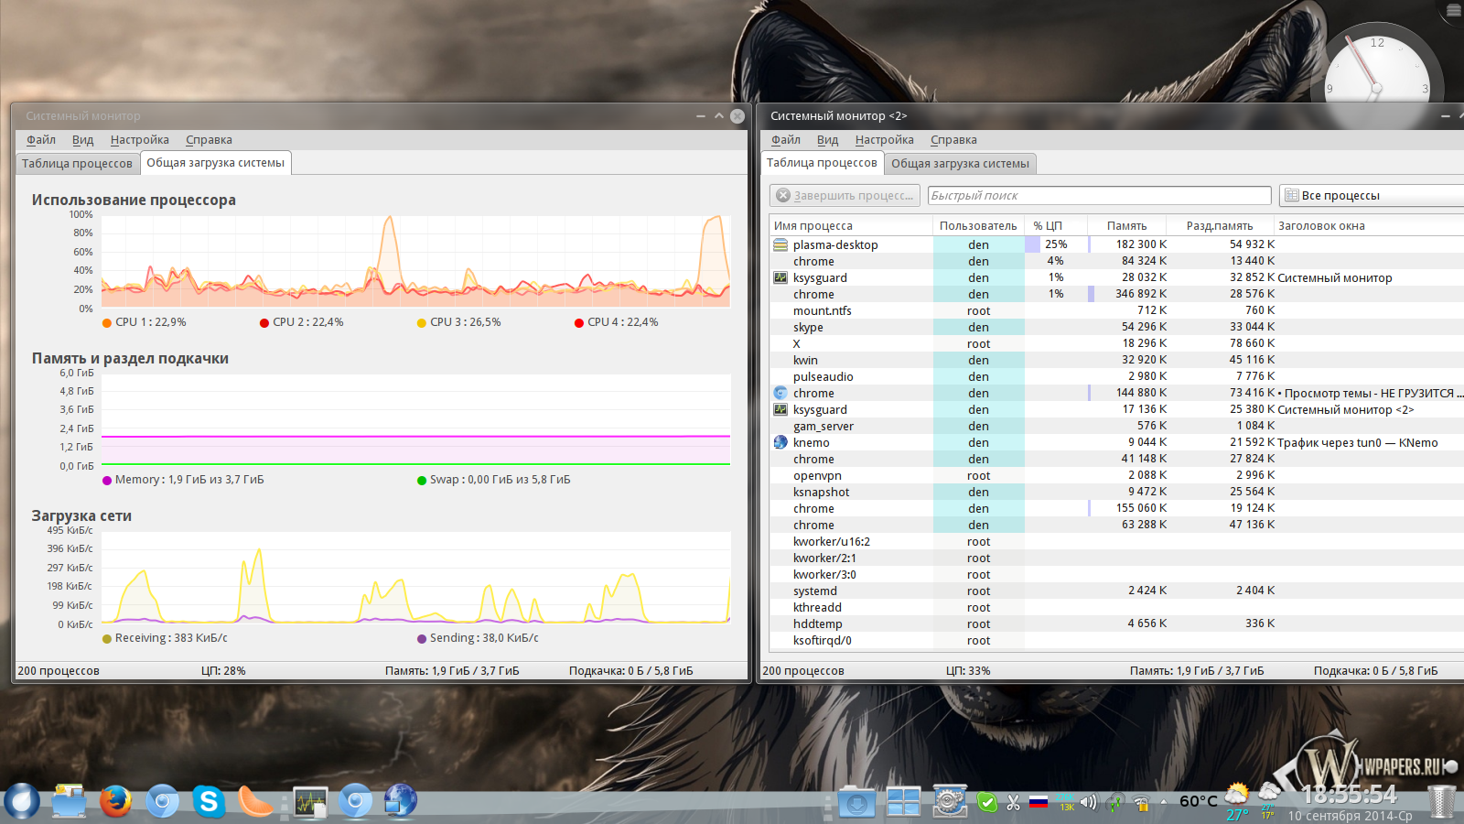Select the 'mount.ntfs' process row
1464x824 pixels.
[x=1117, y=310]
